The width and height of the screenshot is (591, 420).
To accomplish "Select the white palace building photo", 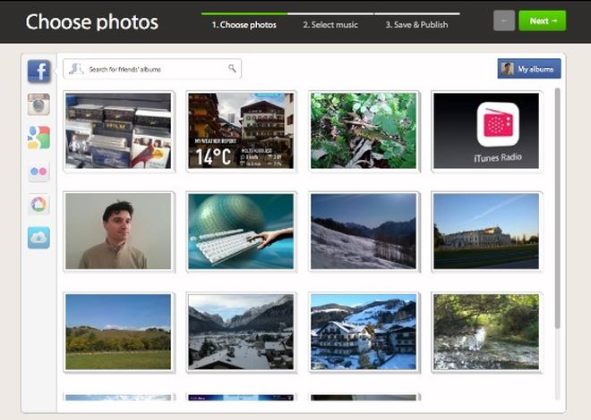I will tap(486, 231).
